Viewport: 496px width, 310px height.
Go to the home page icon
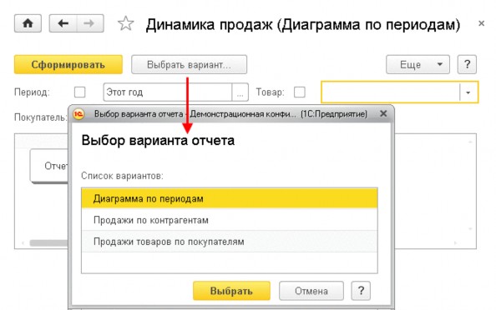click(x=28, y=23)
